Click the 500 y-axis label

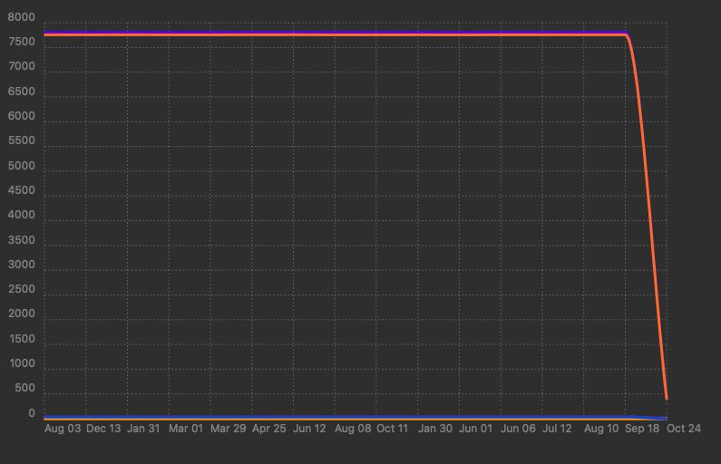point(24,388)
